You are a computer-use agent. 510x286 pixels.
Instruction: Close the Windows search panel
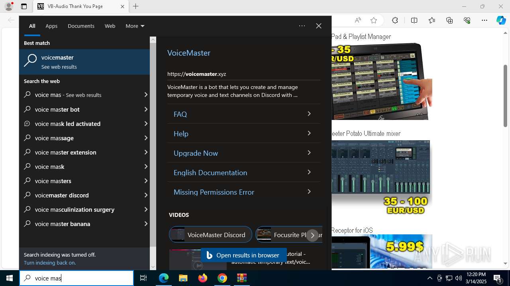pyautogui.click(x=318, y=26)
